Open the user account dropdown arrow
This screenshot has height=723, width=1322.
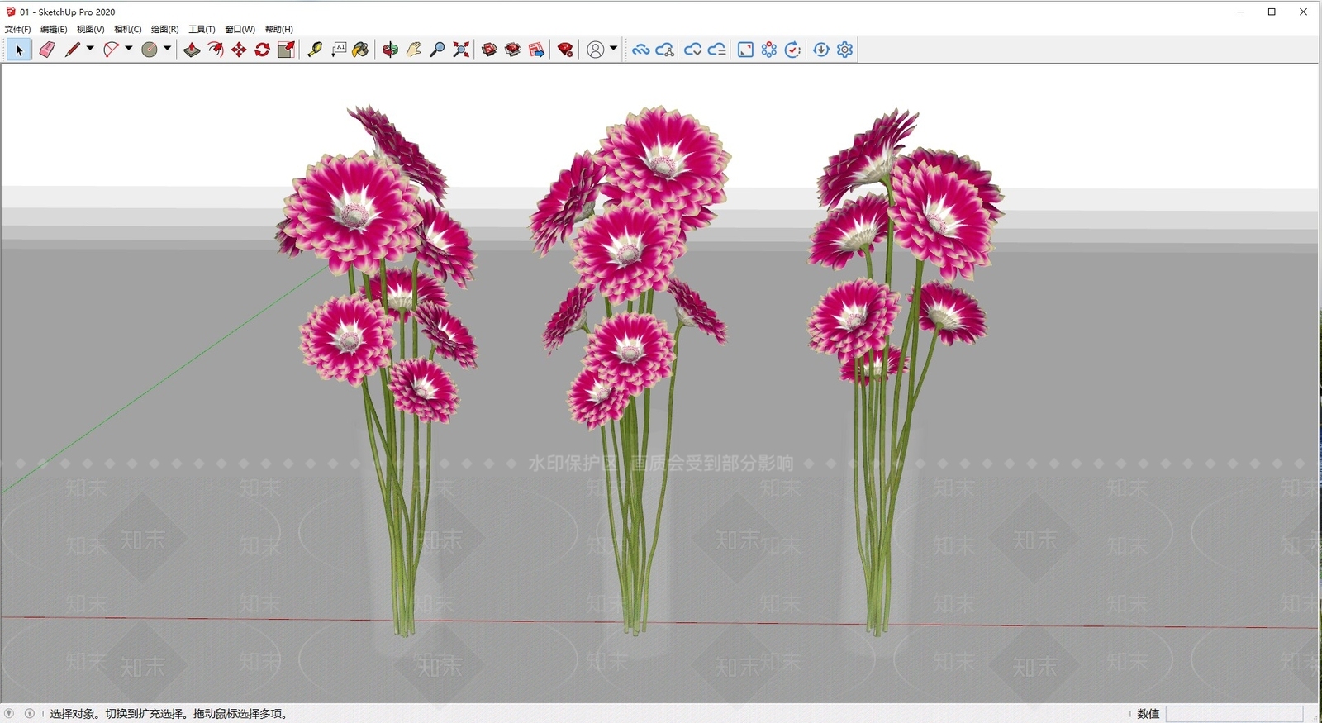coord(613,49)
